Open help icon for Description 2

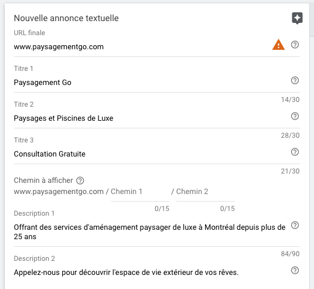(x=295, y=270)
